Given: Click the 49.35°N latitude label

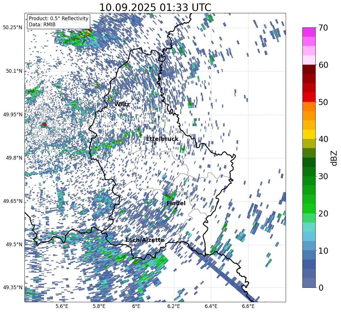Looking at the screenshot, I should [13, 287].
